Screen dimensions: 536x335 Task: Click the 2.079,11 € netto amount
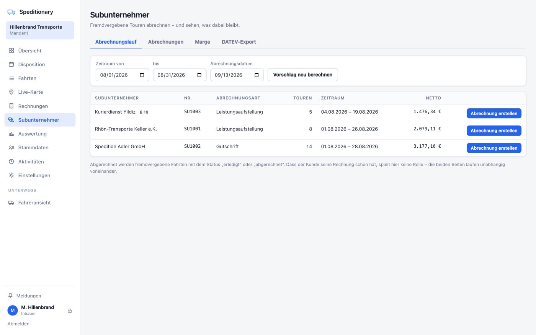[x=427, y=129]
